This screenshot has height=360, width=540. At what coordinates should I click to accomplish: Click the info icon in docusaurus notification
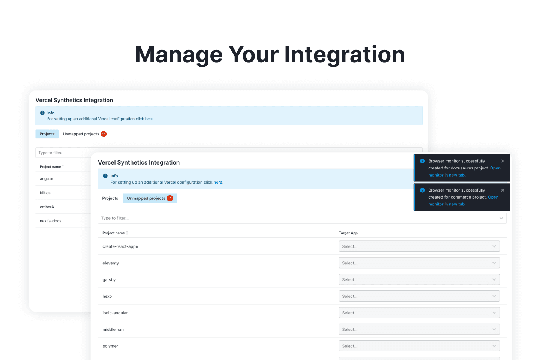coord(422,161)
